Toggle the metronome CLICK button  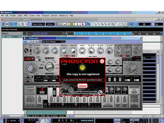(x=118, y=120)
